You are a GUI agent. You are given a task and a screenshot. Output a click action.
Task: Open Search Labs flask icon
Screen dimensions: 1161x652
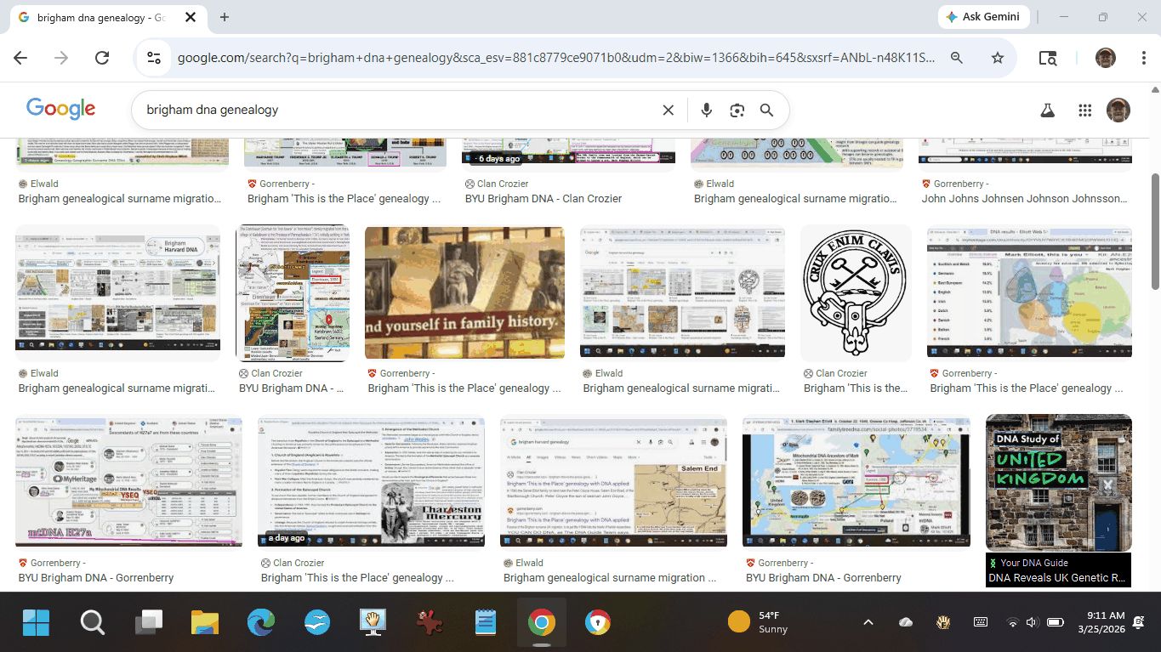click(x=1048, y=111)
